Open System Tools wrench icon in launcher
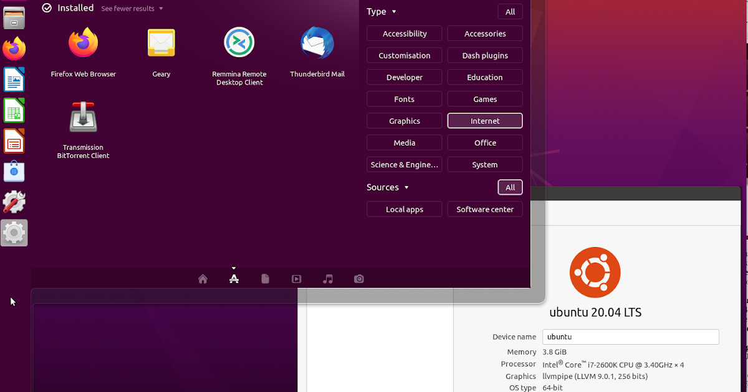This screenshot has height=392, width=748. point(14,202)
